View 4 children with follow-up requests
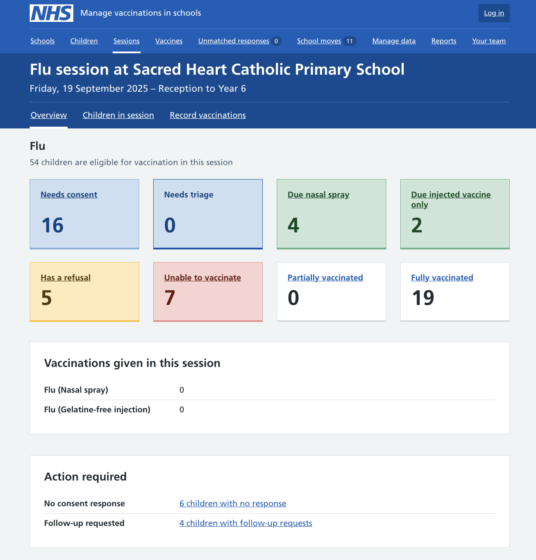The image size is (536, 560). [246, 523]
